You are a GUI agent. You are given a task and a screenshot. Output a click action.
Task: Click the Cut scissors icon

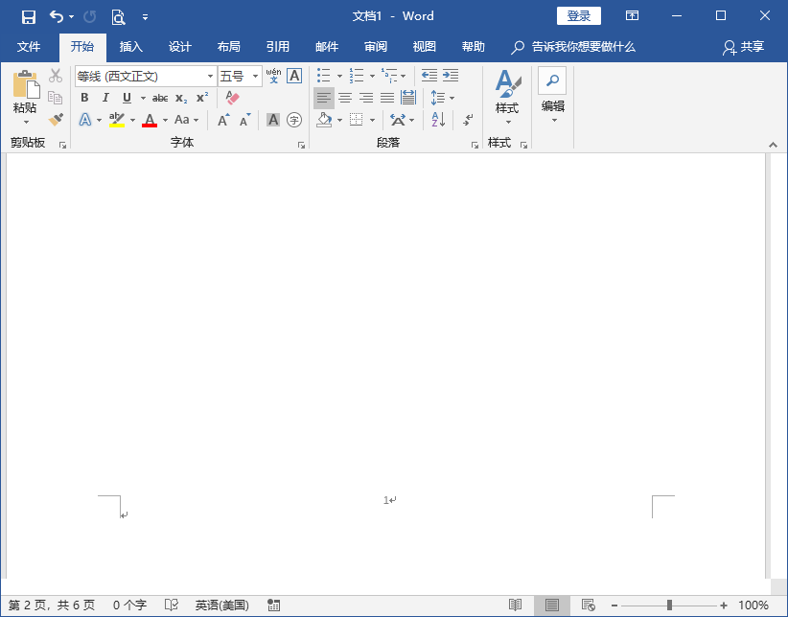56,76
